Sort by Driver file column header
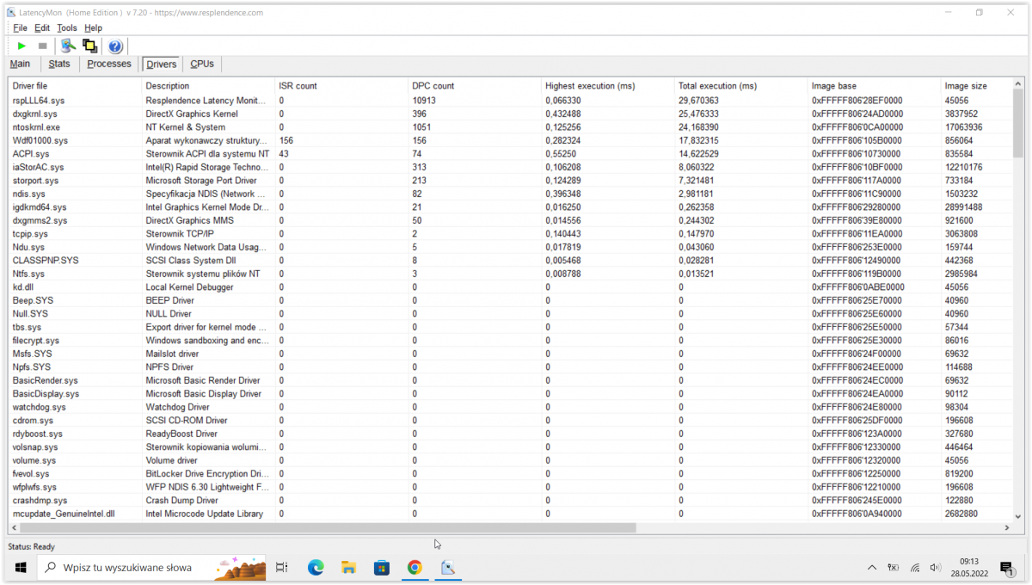This screenshot has height=585, width=1032. click(75, 86)
